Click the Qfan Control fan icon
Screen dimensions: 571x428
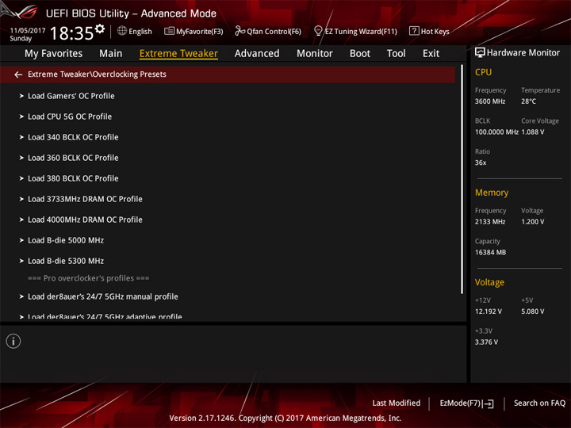tap(240, 31)
